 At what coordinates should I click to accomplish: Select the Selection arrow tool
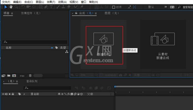coord(6,7)
